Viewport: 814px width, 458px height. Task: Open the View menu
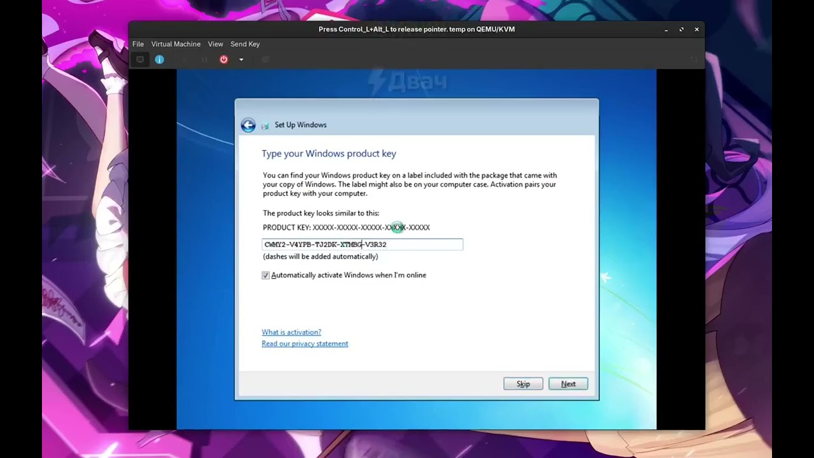pos(216,44)
